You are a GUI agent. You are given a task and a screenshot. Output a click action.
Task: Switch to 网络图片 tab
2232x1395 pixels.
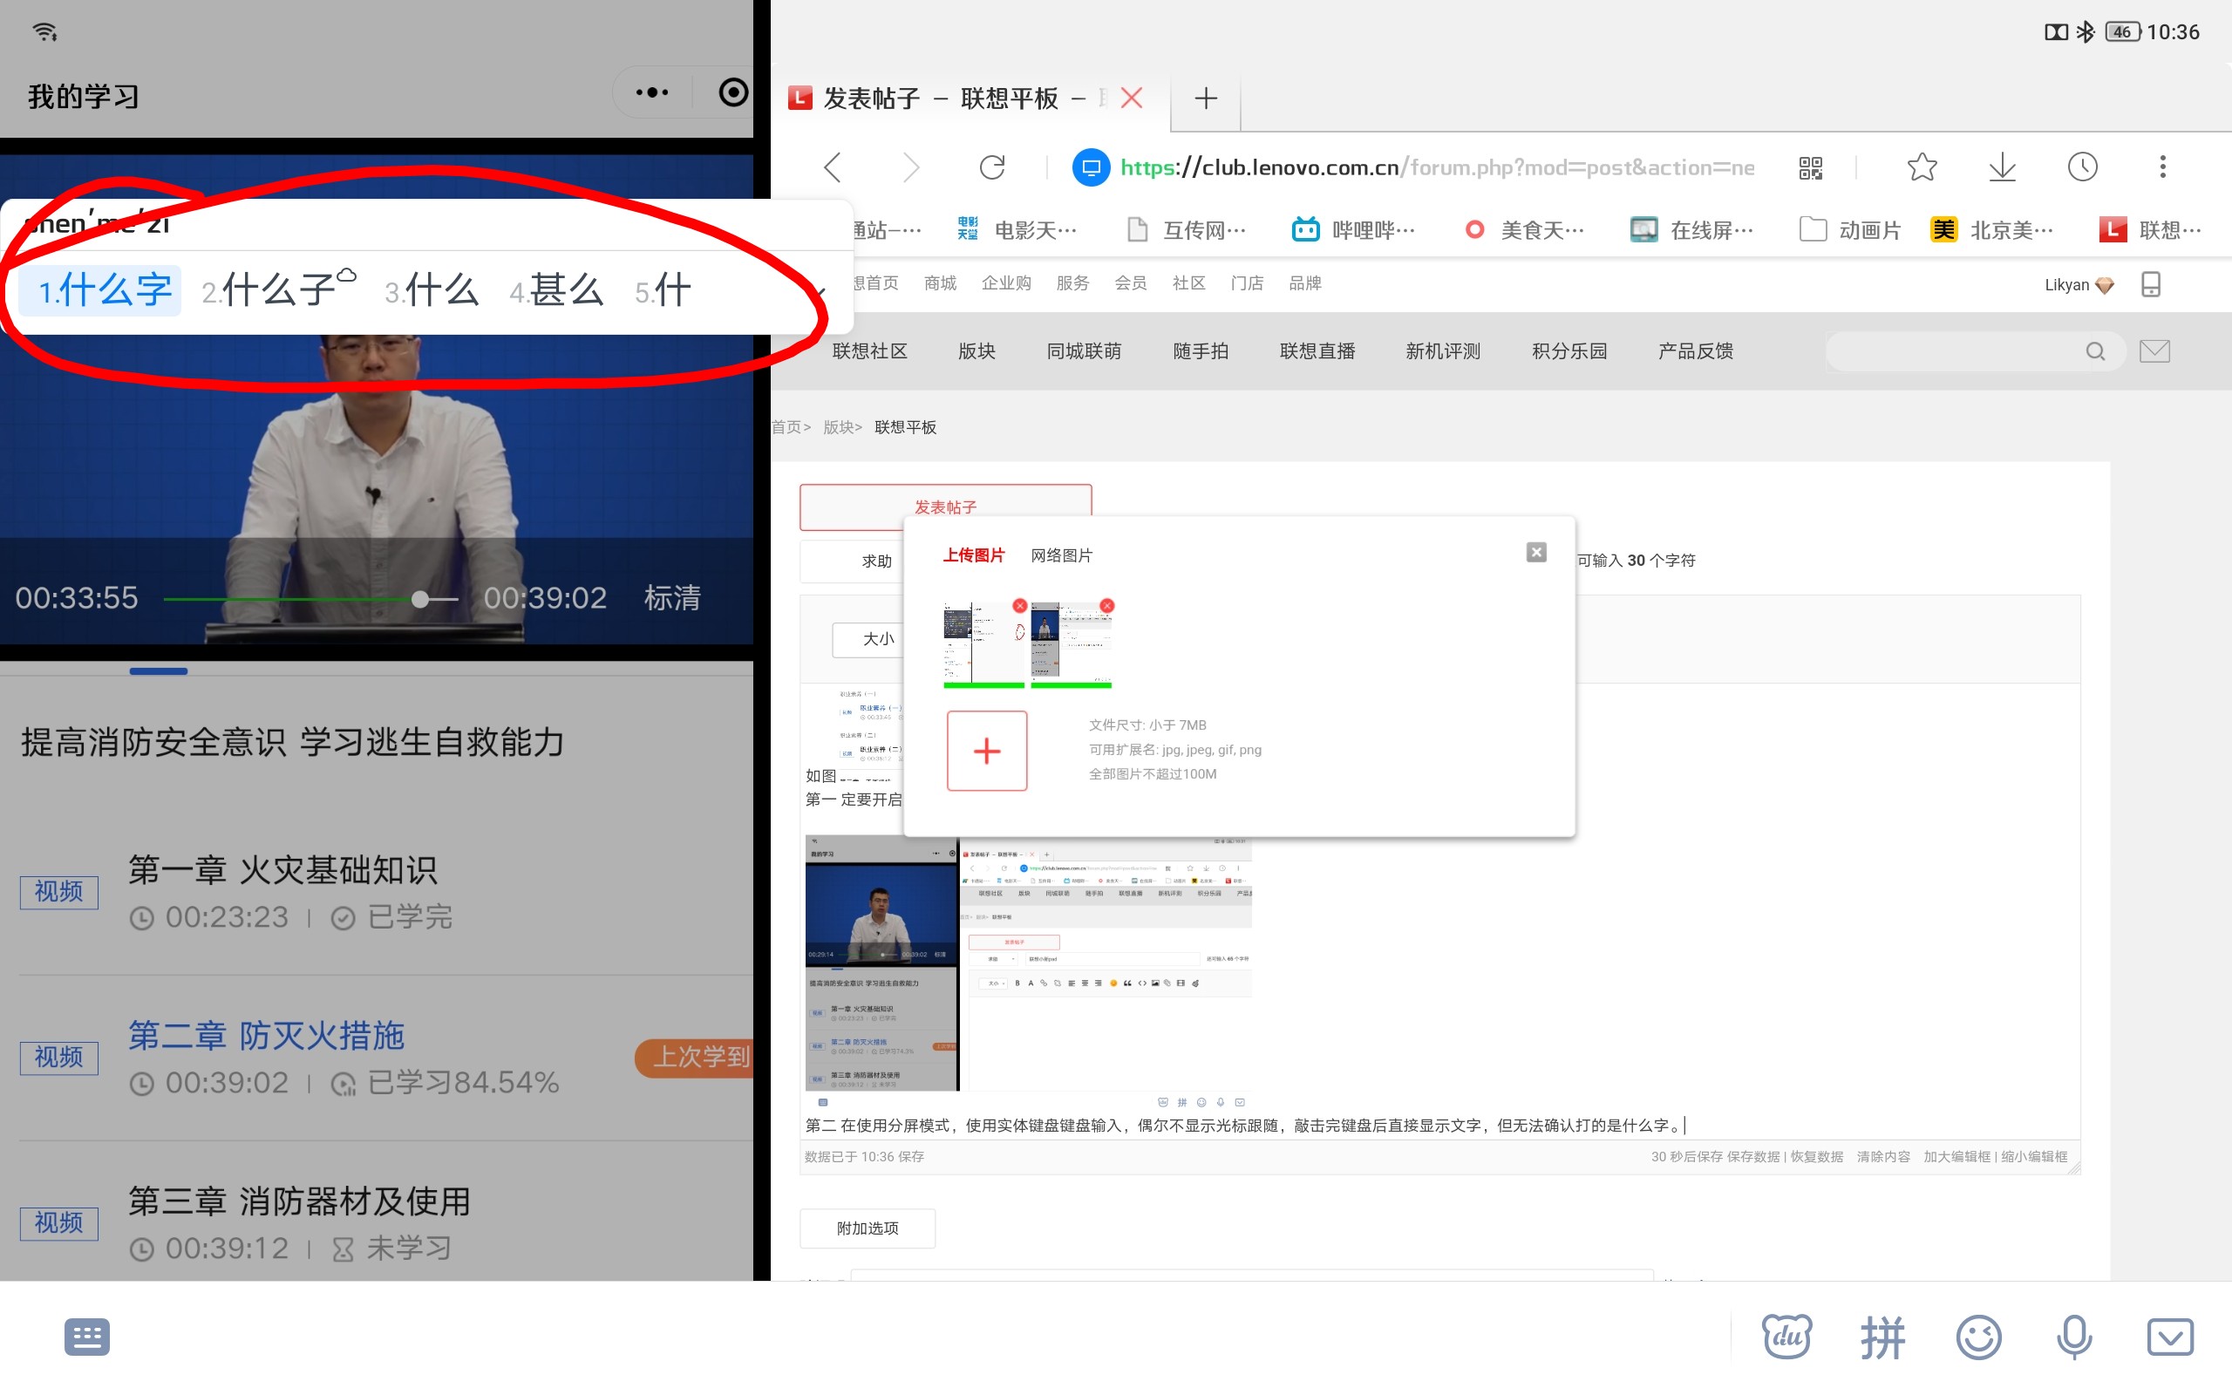(1061, 555)
